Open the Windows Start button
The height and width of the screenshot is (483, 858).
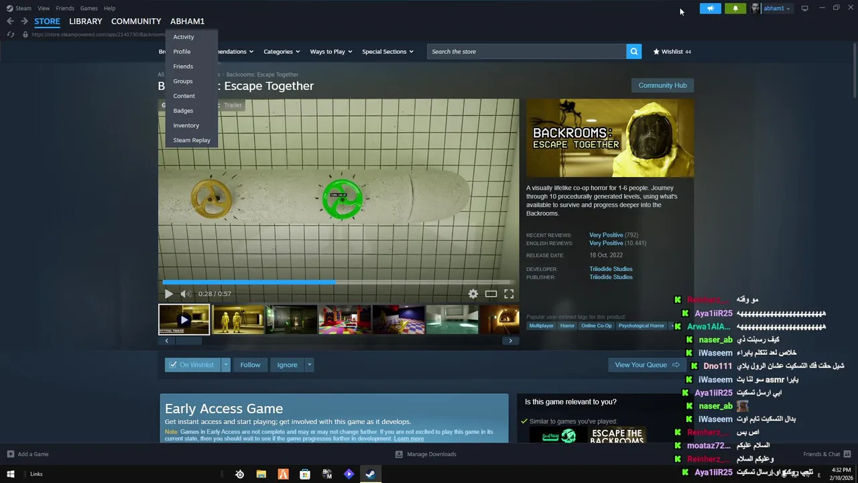pos(10,474)
